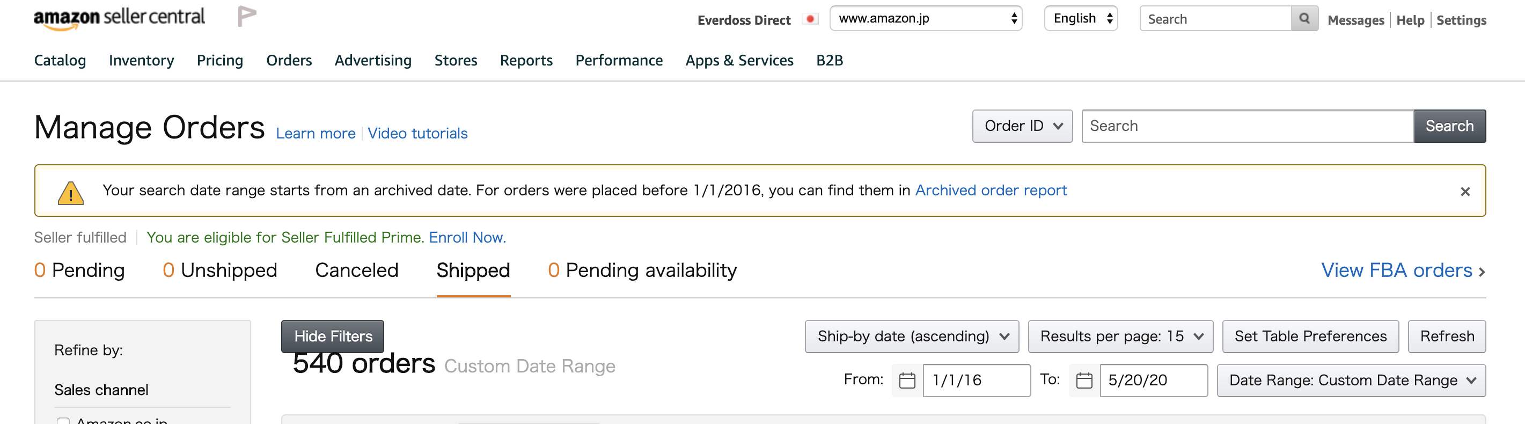1525x424 pixels.
Task: Click the Hide Filters button
Action: click(x=333, y=337)
